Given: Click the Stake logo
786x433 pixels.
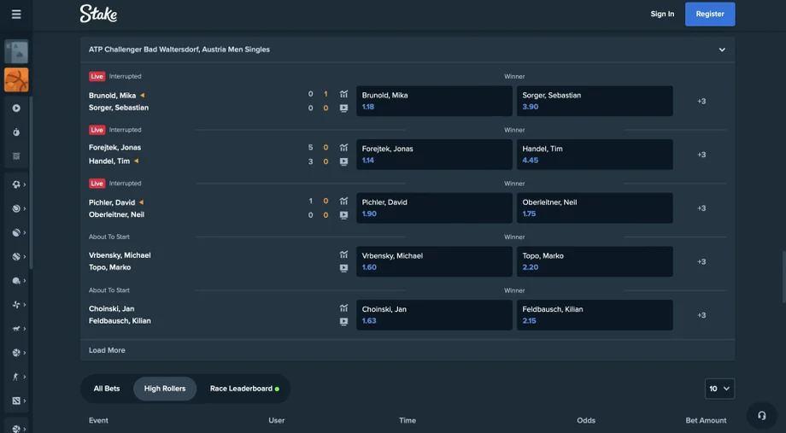Looking at the screenshot, I should click(98, 14).
